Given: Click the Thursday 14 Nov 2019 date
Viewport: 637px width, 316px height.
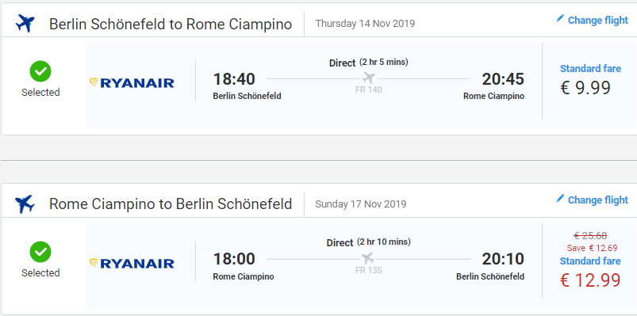Looking at the screenshot, I should pos(365,24).
